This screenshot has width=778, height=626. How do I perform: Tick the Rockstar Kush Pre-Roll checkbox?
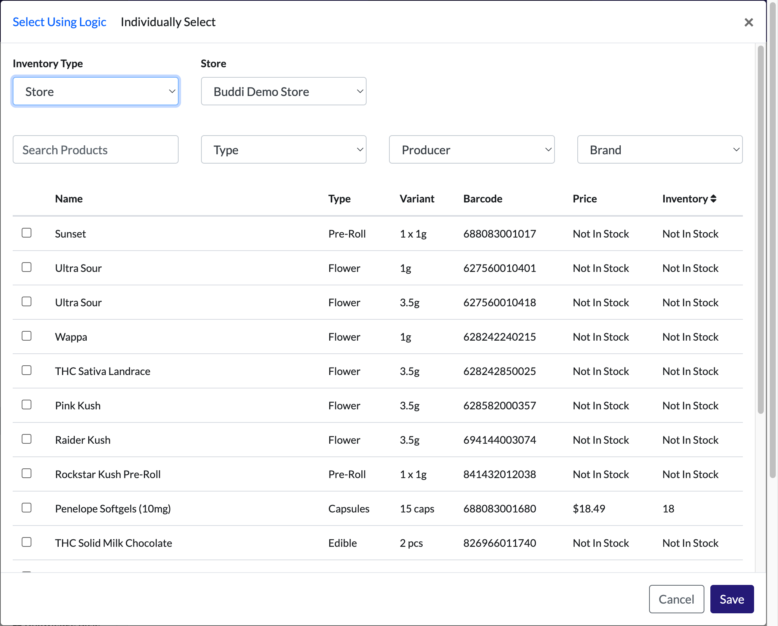(x=27, y=473)
